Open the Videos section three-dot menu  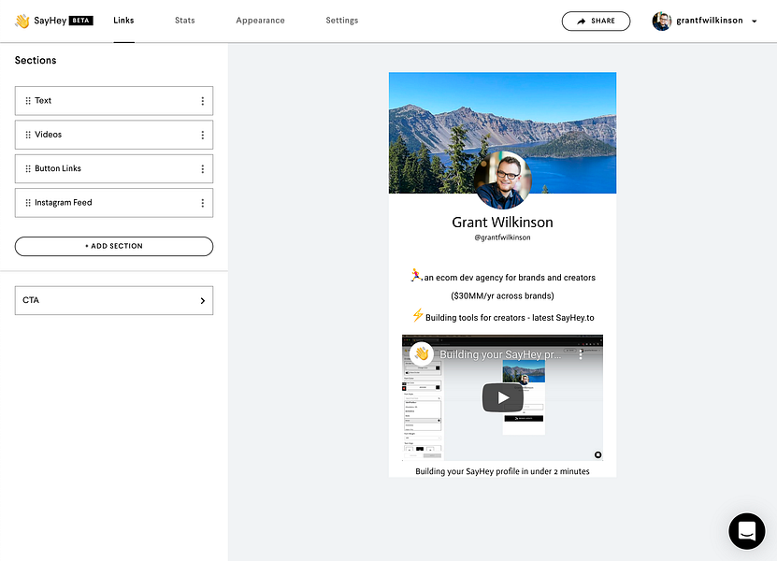click(x=202, y=135)
